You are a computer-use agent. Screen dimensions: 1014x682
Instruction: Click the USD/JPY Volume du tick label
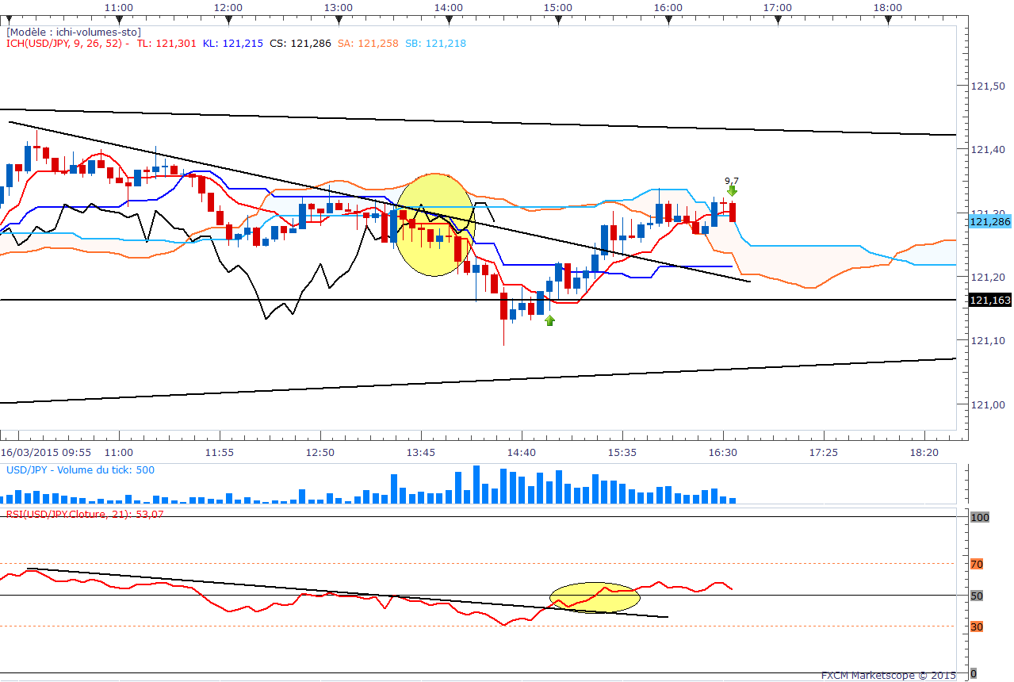coord(80,470)
